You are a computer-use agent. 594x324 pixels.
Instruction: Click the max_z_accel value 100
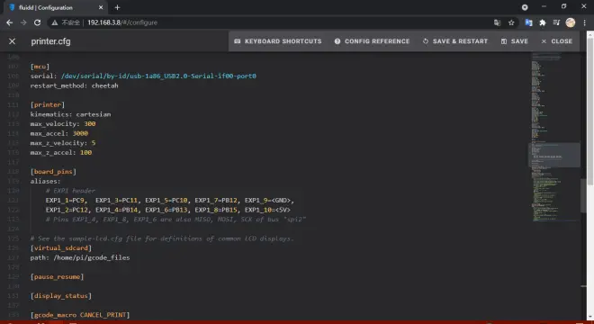pos(85,152)
